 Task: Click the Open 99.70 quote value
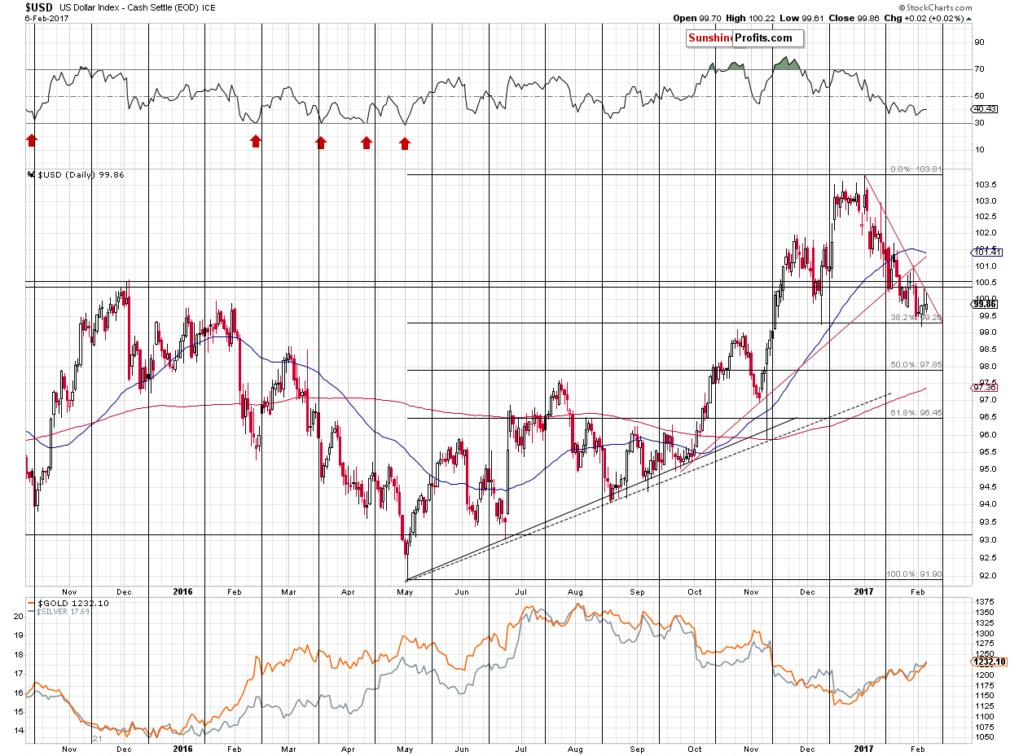coord(698,18)
